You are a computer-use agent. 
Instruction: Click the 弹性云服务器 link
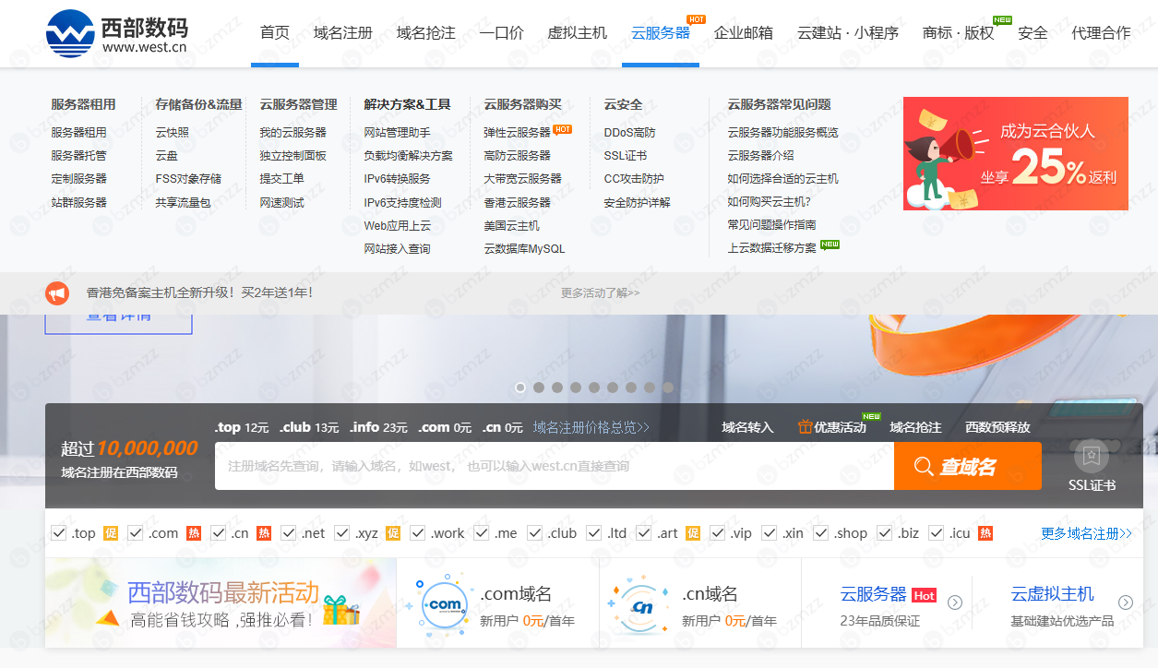518,133
